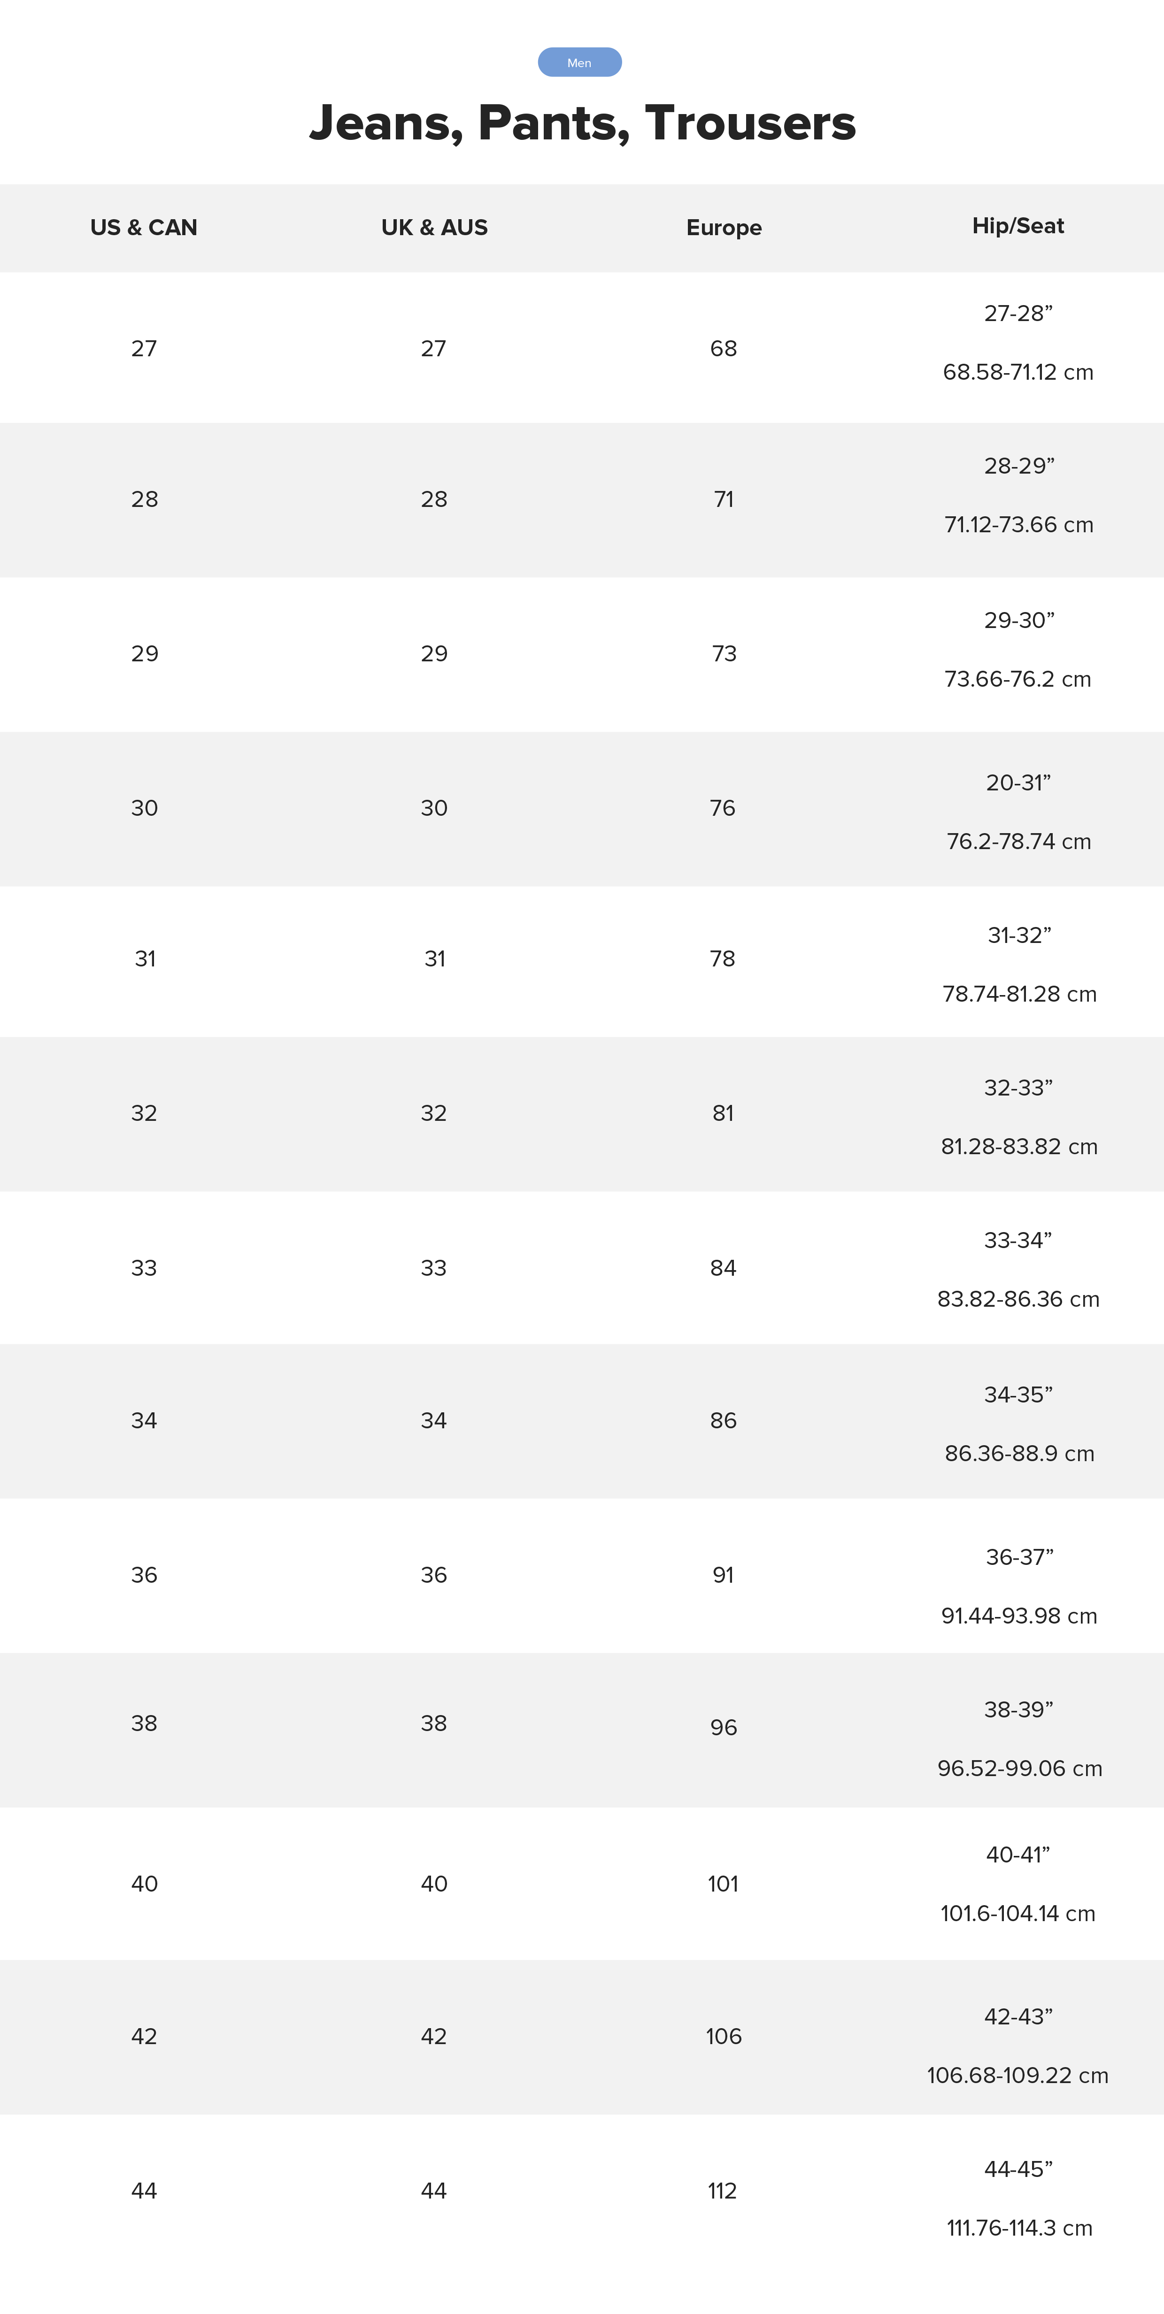Viewport: 1164px width, 2314px height.
Task: Click the 106.68-109.22 cm measurement
Action: point(1018,2076)
